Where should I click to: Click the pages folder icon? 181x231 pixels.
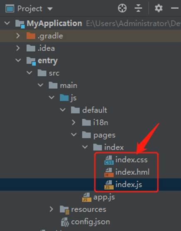point(86,135)
